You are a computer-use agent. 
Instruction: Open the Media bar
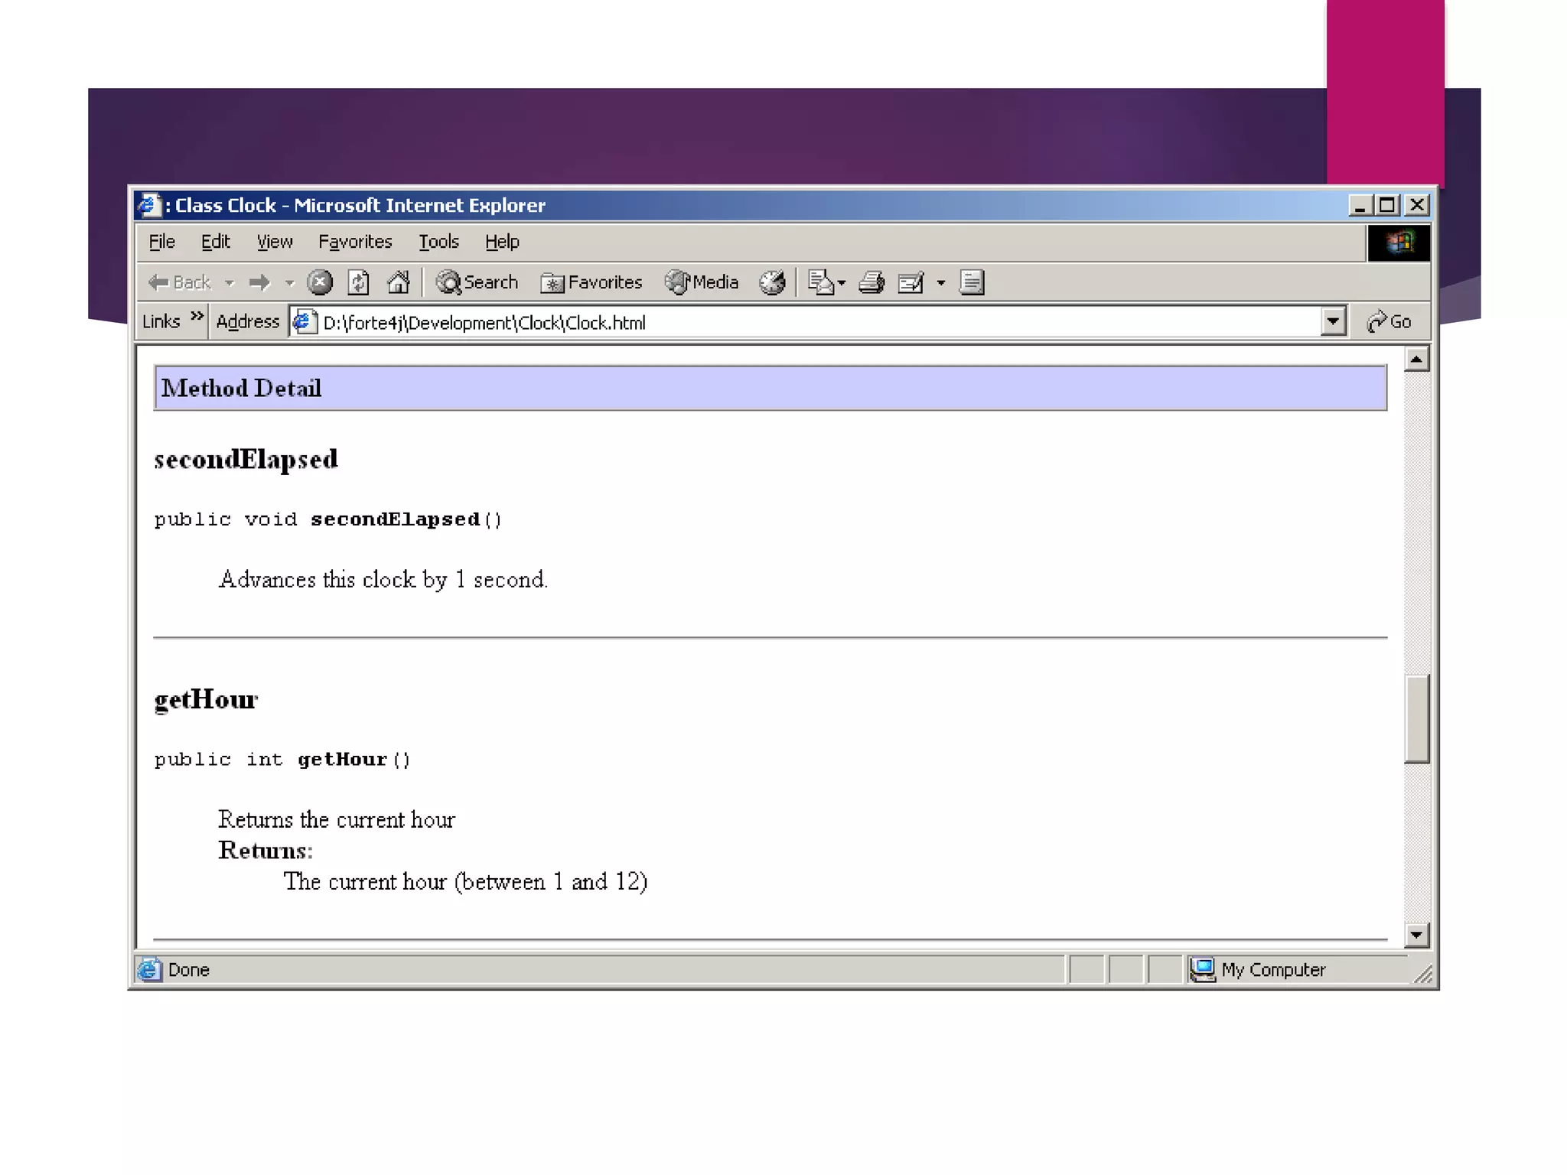(x=702, y=282)
